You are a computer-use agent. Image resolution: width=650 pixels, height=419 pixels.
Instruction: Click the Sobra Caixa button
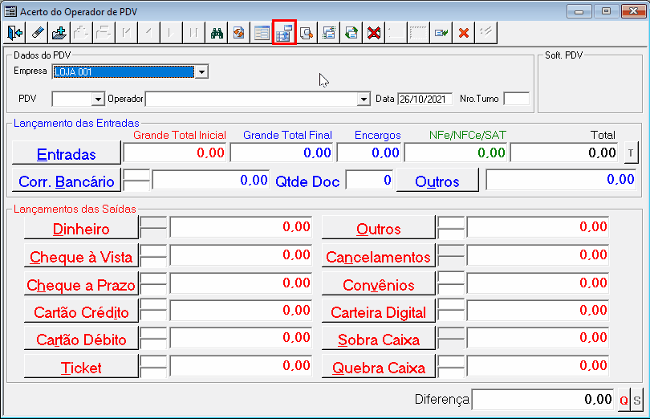click(x=379, y=339)
